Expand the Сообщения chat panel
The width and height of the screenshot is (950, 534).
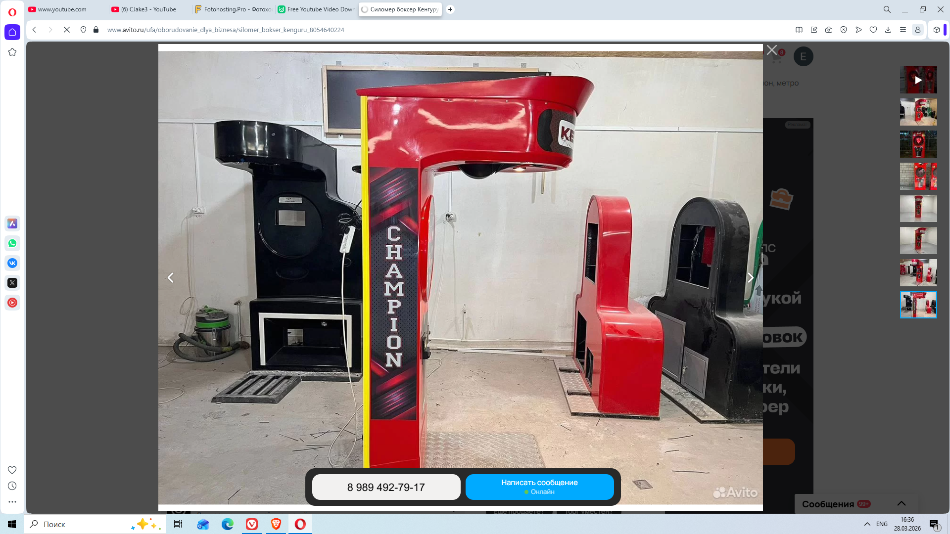tap(901, 503)
